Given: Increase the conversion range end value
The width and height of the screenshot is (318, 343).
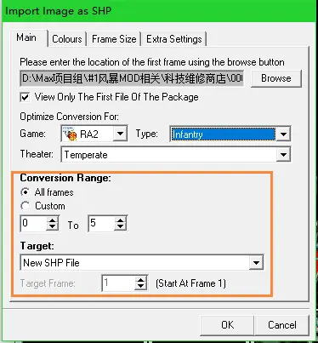Looking at the screenshot, I should point(121,220).
